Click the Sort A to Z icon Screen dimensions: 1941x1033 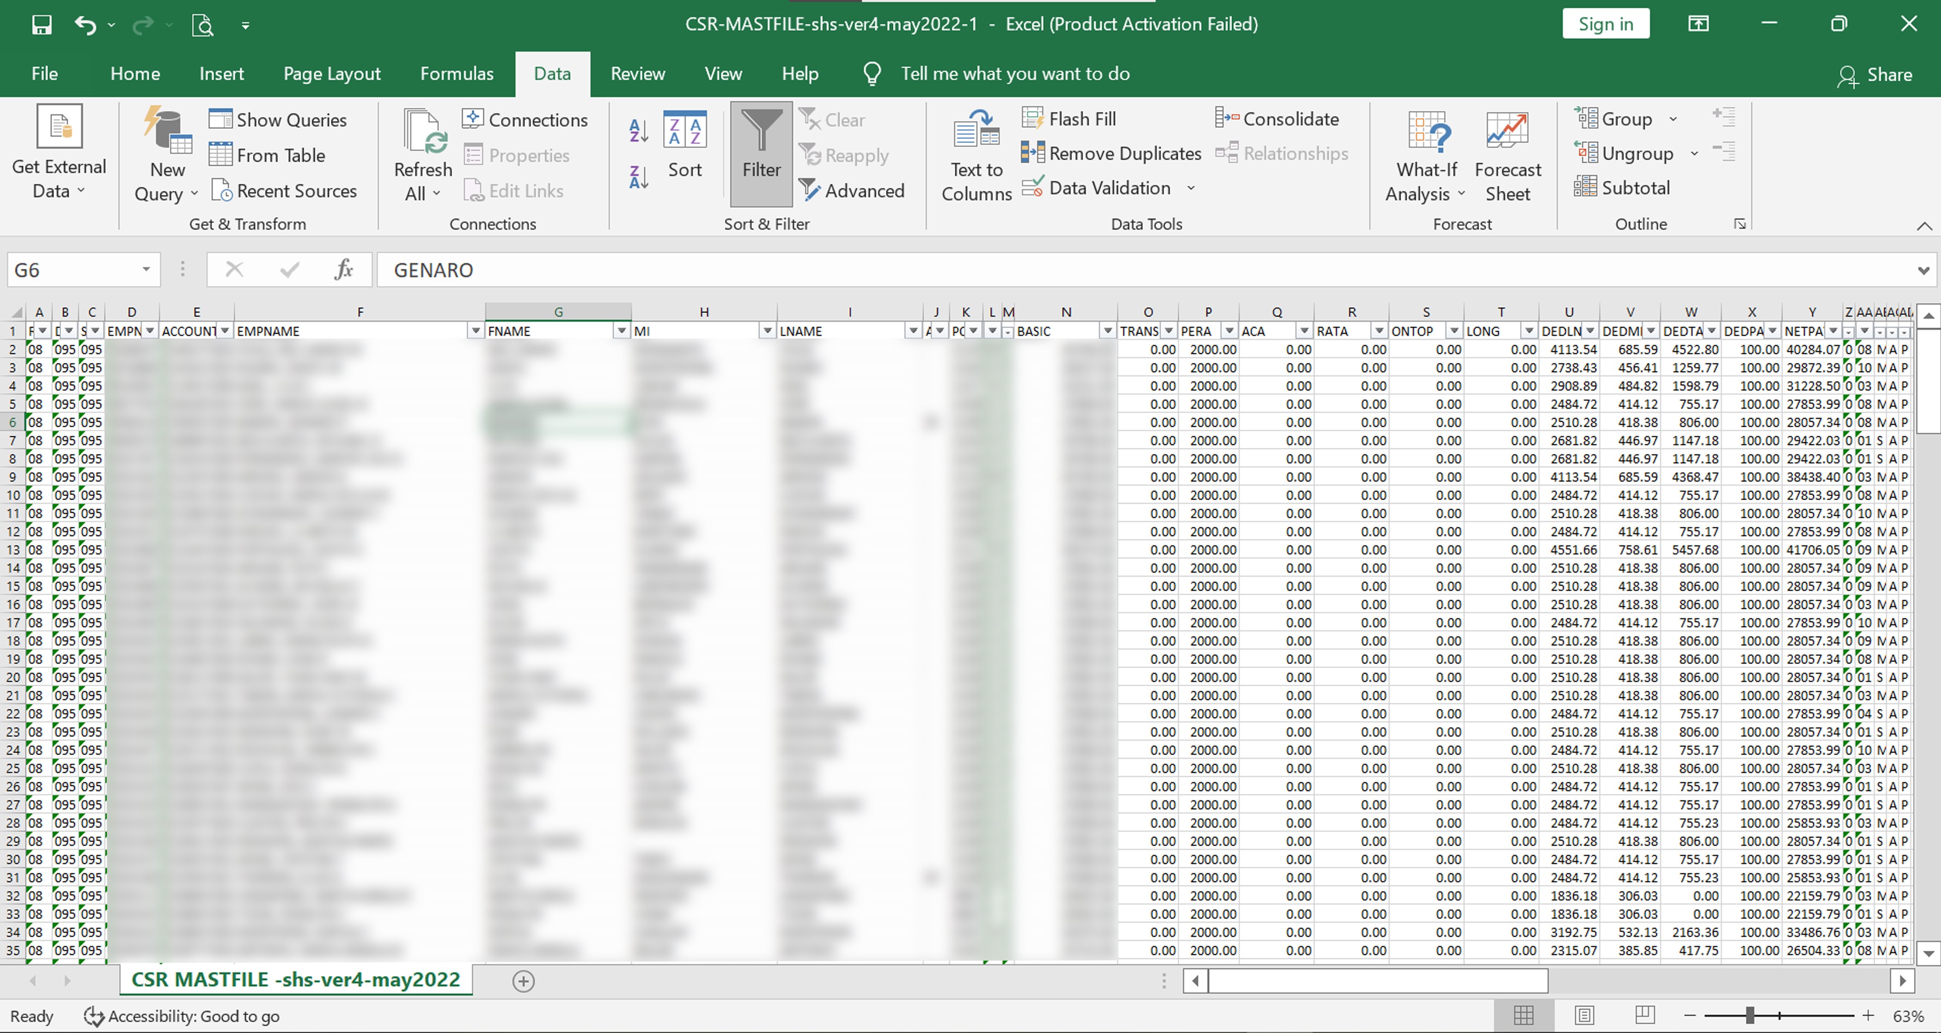(x=638, y=130)
